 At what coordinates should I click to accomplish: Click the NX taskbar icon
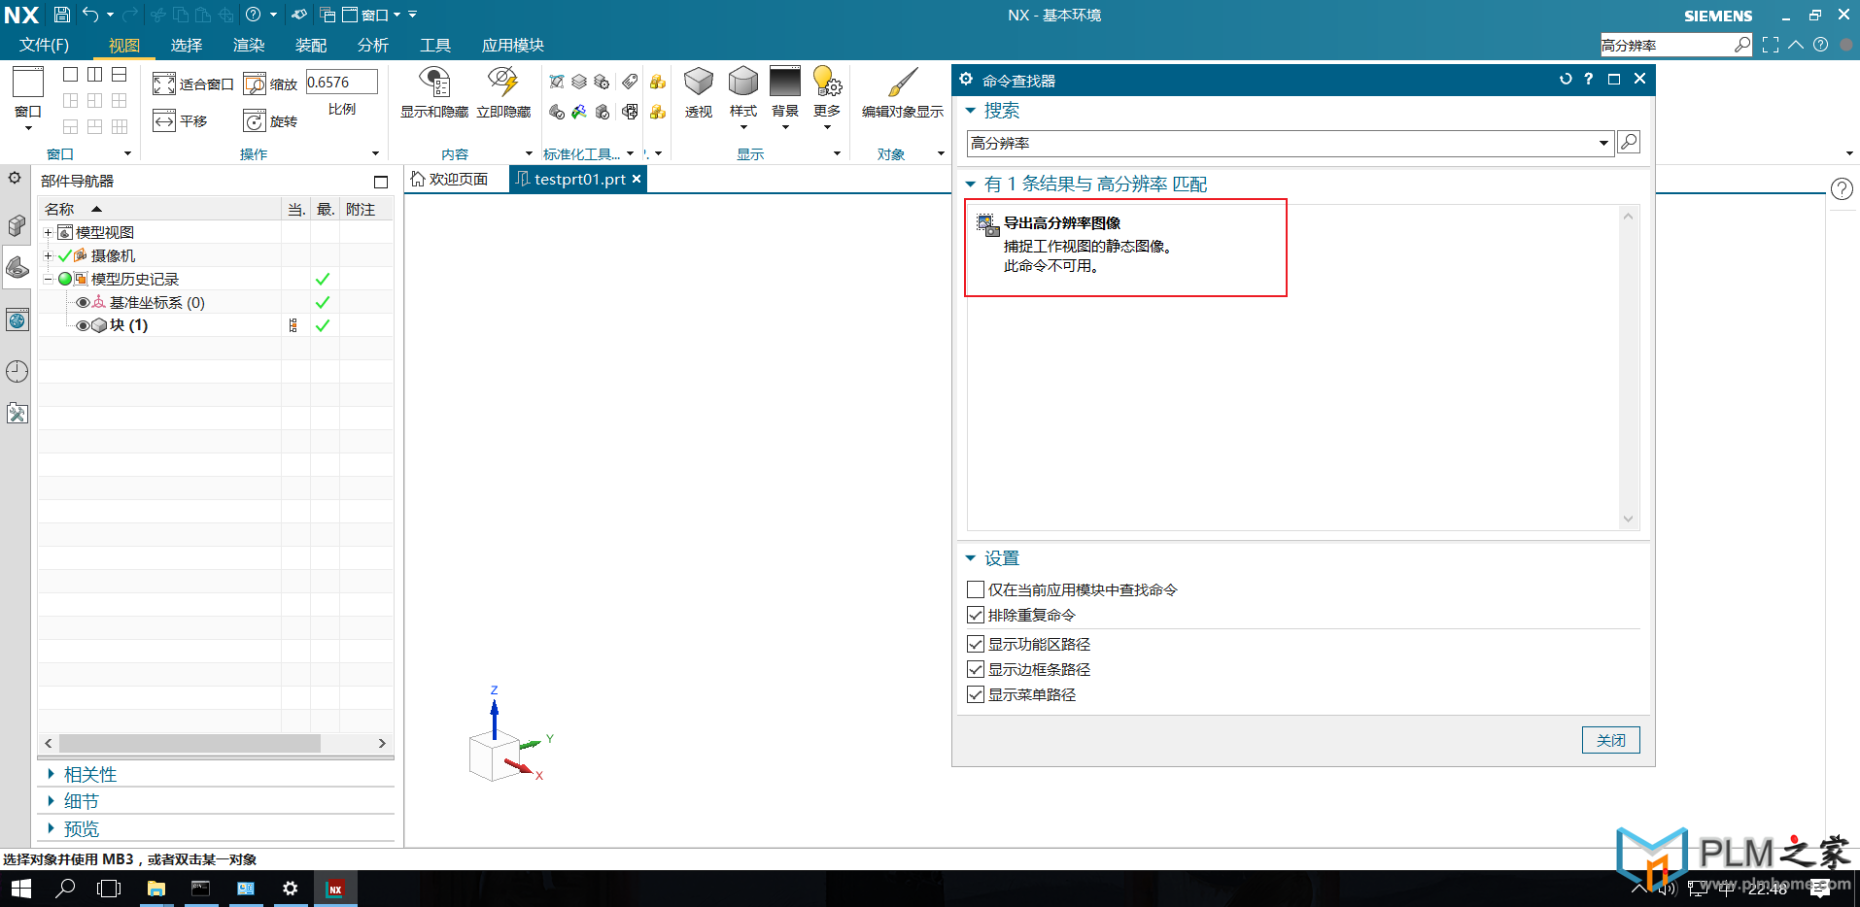tap(335, 888)
